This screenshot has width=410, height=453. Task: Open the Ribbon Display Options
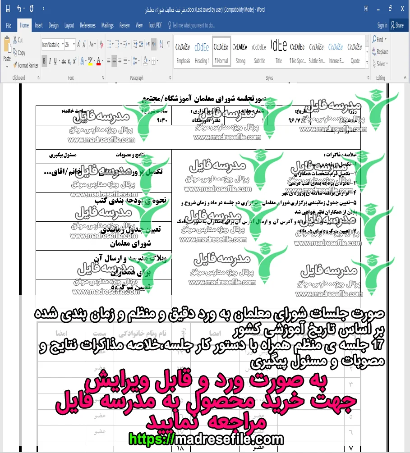[x=366, y=9]
